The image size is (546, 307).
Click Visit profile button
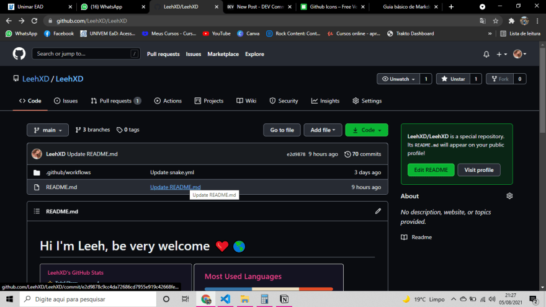479,170
